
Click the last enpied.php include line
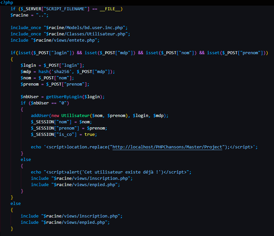point(65,222)
